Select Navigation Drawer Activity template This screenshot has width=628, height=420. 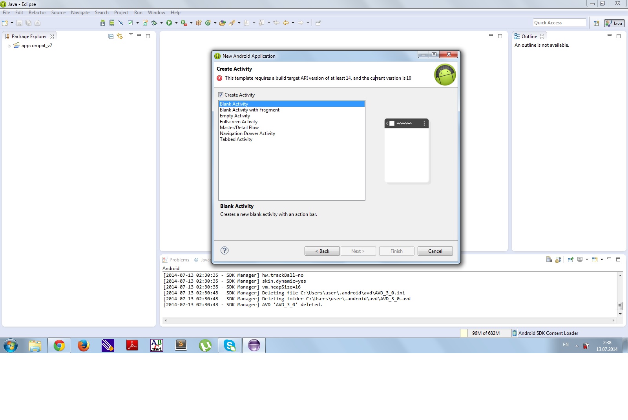tap(292, 133)
